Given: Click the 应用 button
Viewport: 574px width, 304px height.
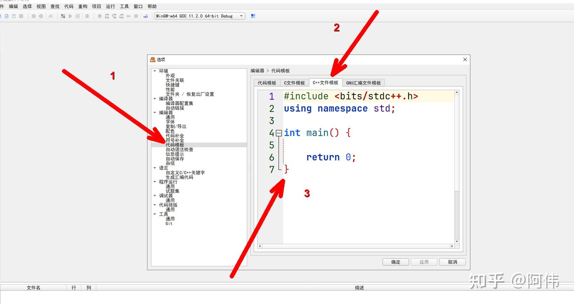Looking at the screenshot, I should 424,262.
